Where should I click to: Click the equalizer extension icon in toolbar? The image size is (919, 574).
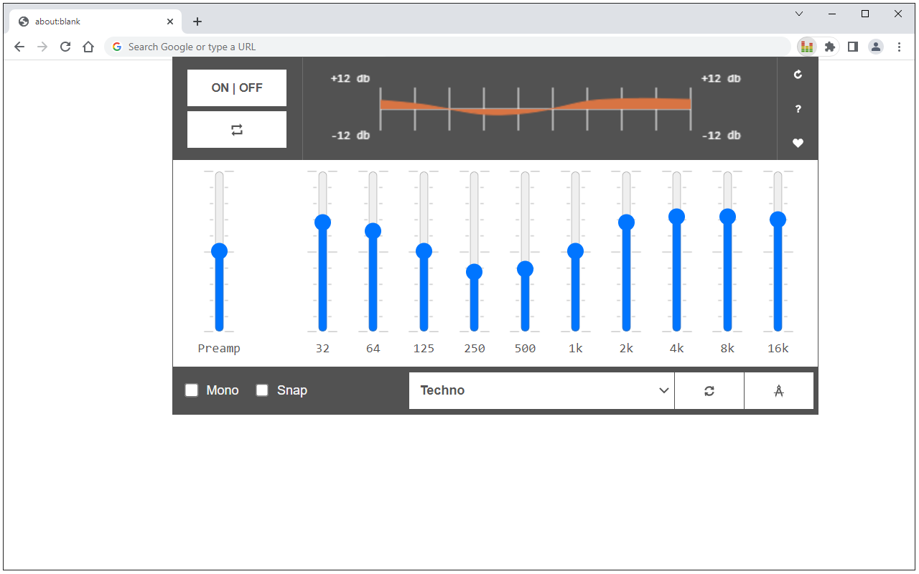pyautogui.click(x=806, y=46)
